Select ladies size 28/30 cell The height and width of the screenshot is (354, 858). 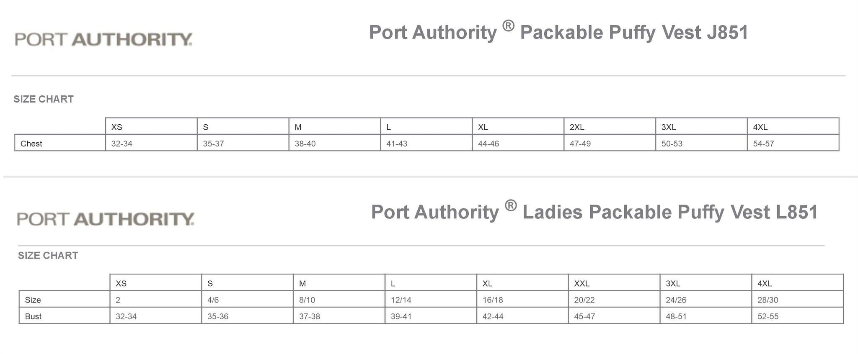click(x=798, y=300)
